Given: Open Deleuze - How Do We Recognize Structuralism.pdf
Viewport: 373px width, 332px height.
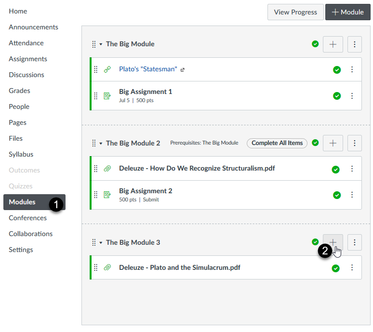Looking at the screenshot, I should [x=197, y=168].
